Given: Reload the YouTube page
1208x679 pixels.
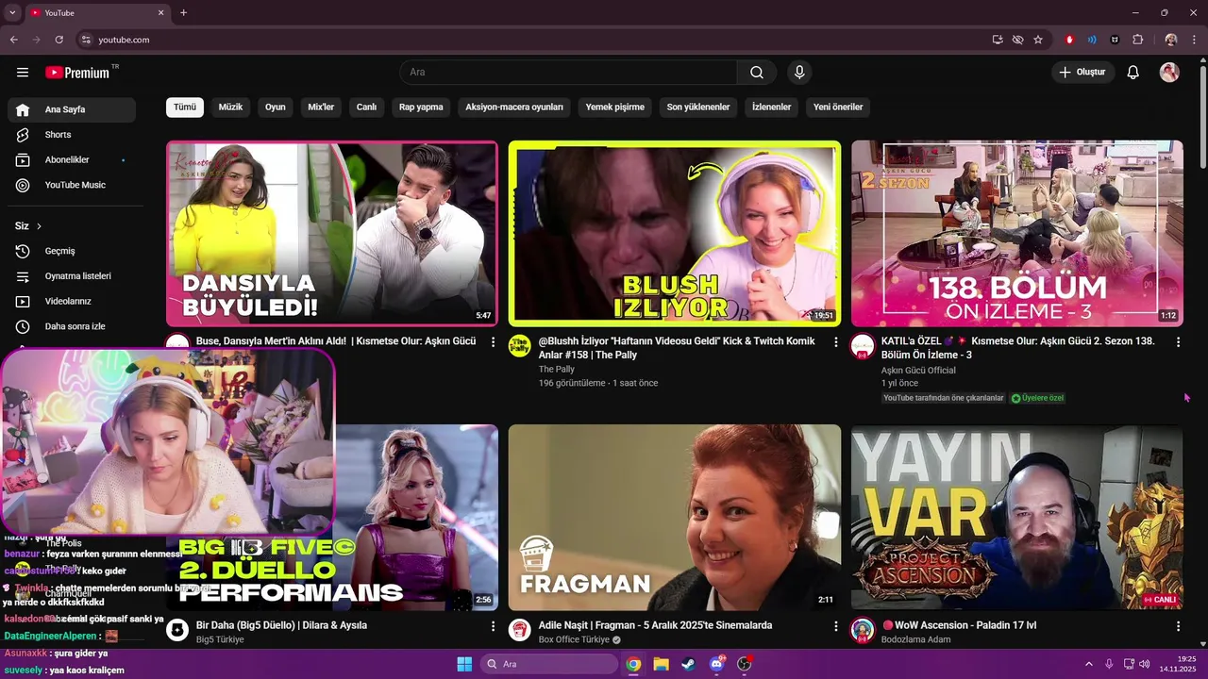Looking at the screenshot, I should pos(59,40).
